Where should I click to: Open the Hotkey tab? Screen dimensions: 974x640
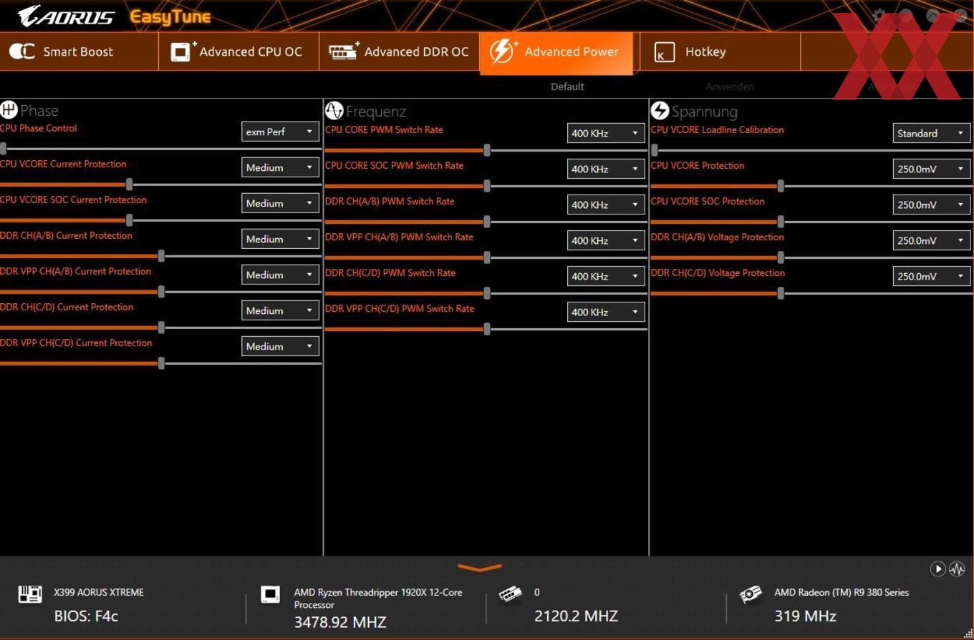click(x=720, y=51)
